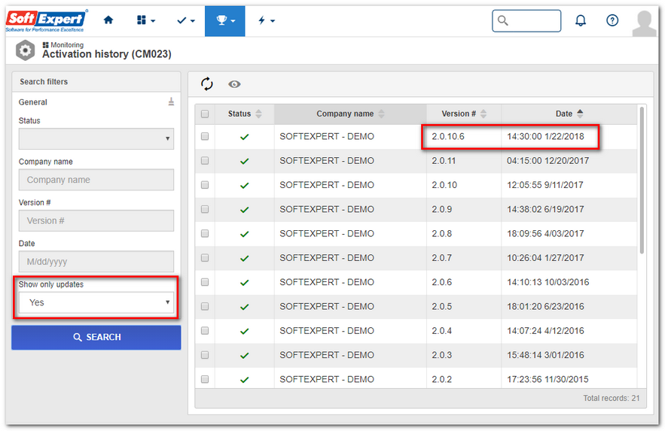
Task: Click the top search box
Action: coord(526,21)
